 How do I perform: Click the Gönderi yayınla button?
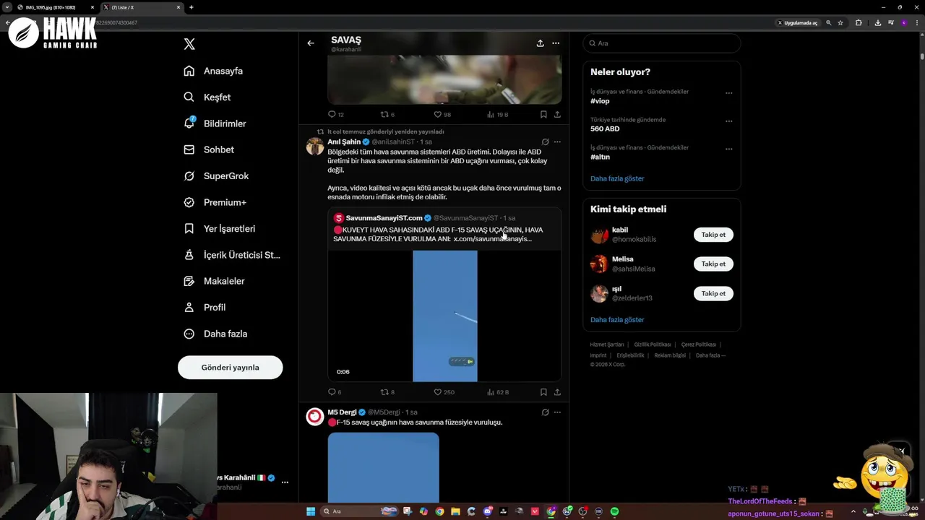[x=231, y=367]
